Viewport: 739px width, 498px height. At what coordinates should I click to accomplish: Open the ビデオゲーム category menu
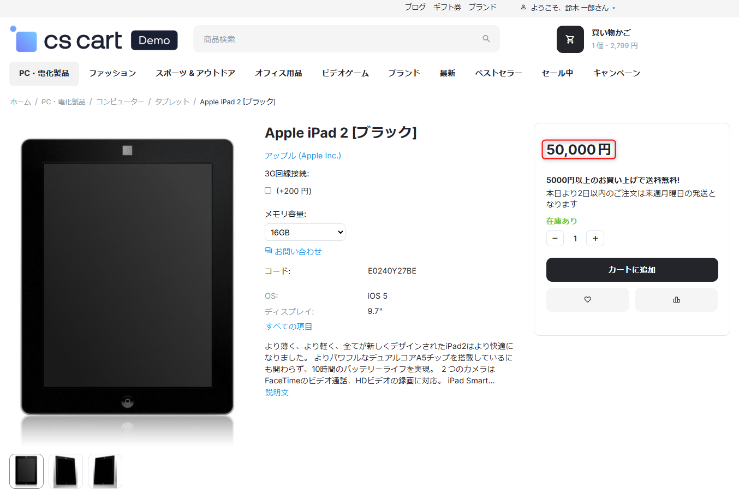(x=345, y=73)
